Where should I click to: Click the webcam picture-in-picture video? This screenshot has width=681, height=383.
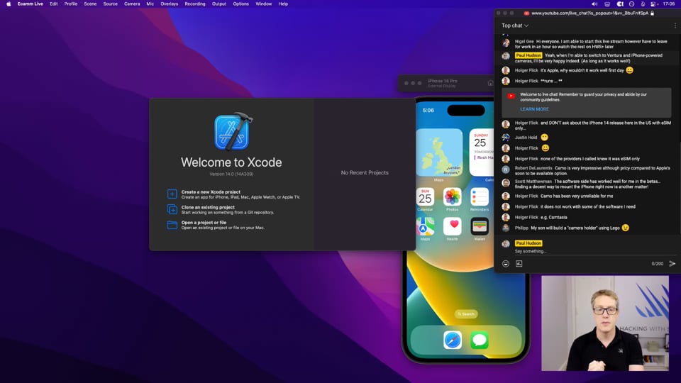[x=605, y=323]
